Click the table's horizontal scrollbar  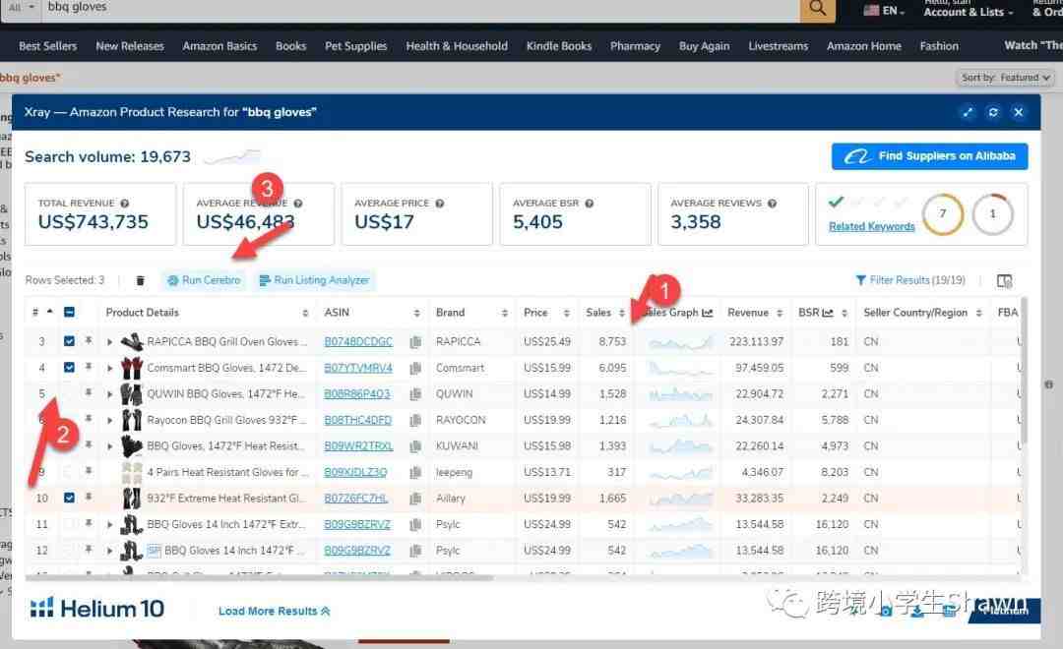click(x=259, y=578)
